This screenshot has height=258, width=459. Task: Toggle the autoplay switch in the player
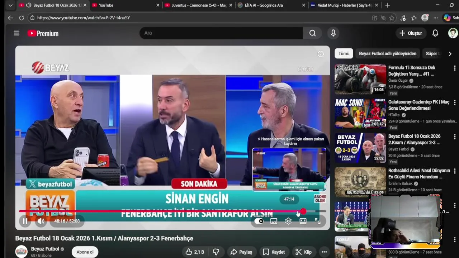[259, 221]
